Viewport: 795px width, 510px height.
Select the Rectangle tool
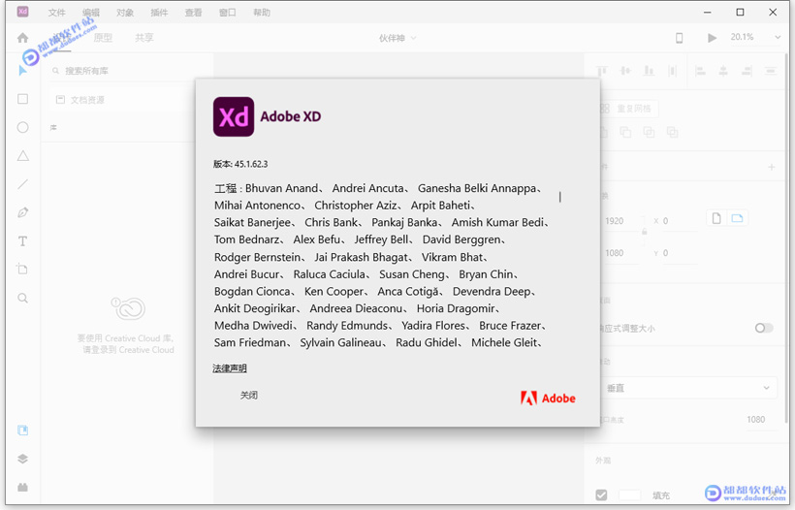pyautogui.click(x=23, y=99)
